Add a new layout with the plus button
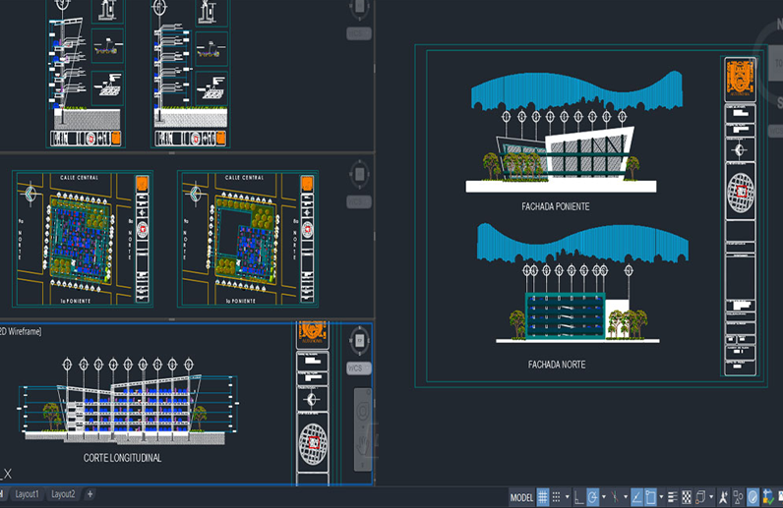This screenshot has width=783, height=508. coord(90,494)
